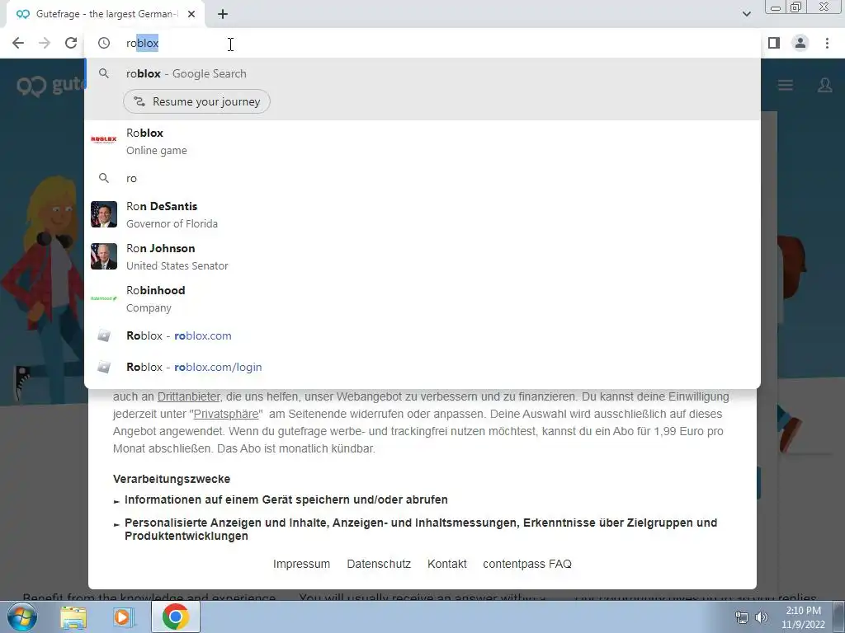
Task: Click the Chrome taskbar icon
Action: pyautogui.click(x=175, y=617)
